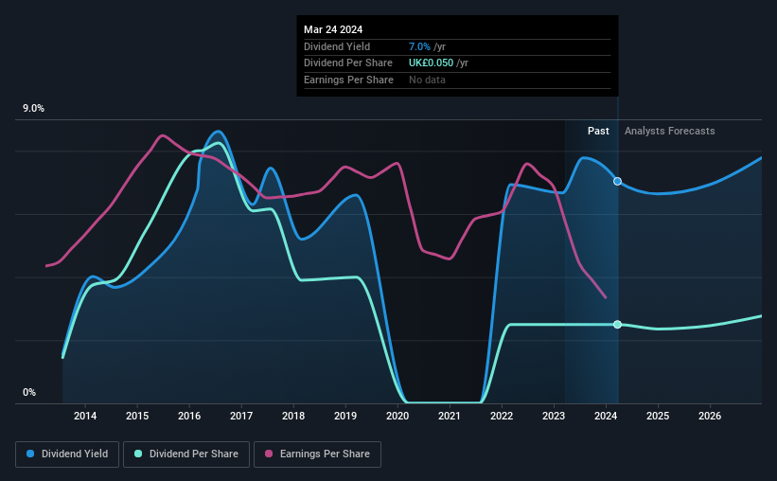777x481 pixels.
Task: Toggle the Dividend Per Share legend button
Action: 186,454
